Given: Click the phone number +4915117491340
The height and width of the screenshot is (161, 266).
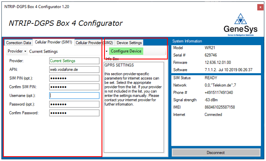Looking at the screenshot, I should tap(219, 93).
